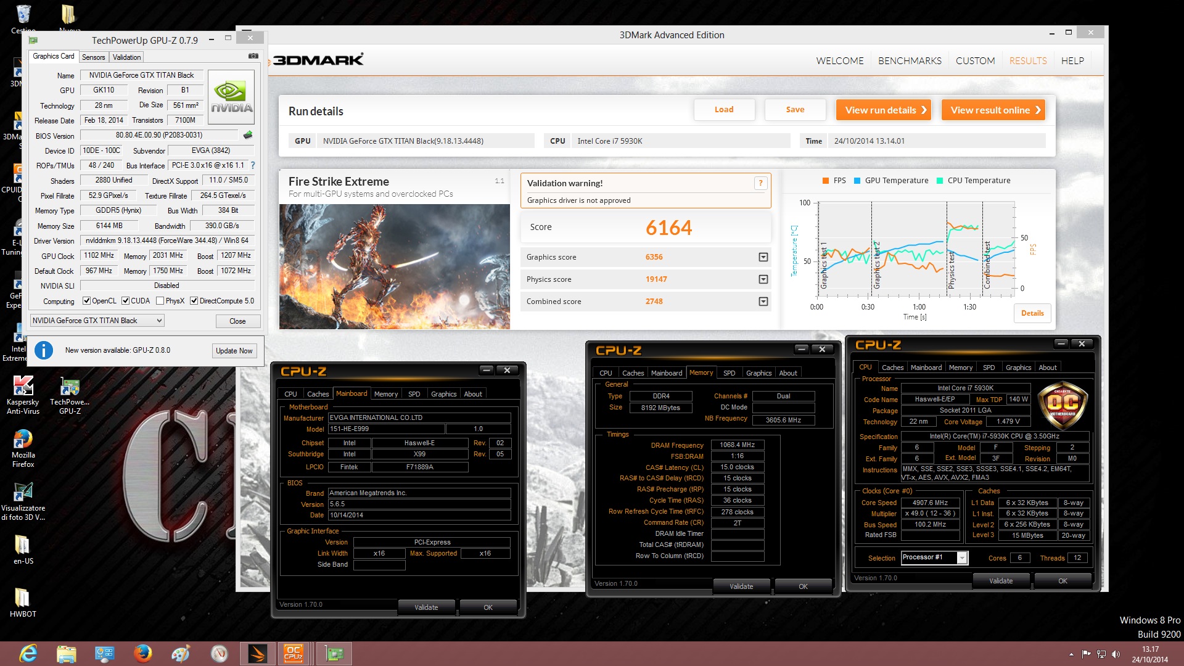The image size is (1184, 666).
Task: Open the en-US folder on desktop
Action: tap(23, 549)
